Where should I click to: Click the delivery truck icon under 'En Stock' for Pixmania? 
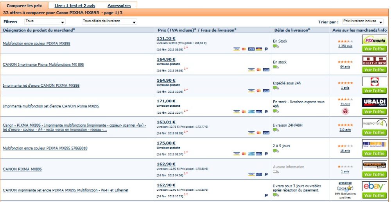[276, 46]
